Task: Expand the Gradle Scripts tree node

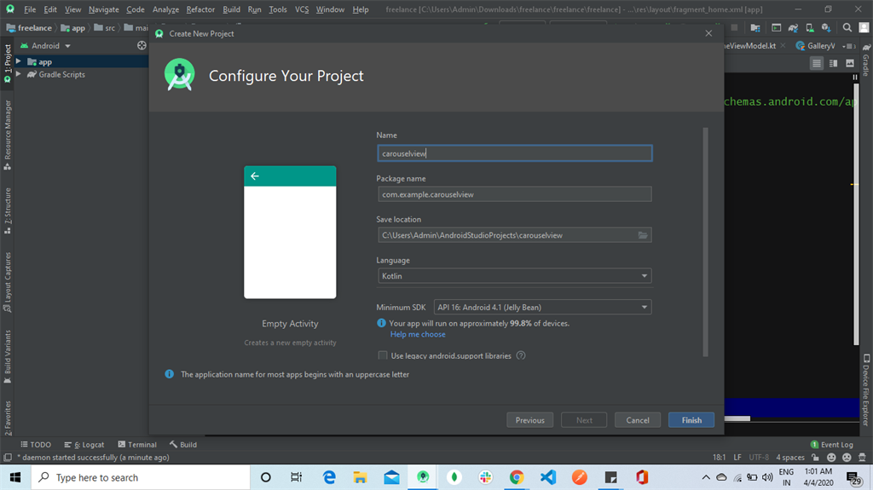Action: (x=20, y=75)
